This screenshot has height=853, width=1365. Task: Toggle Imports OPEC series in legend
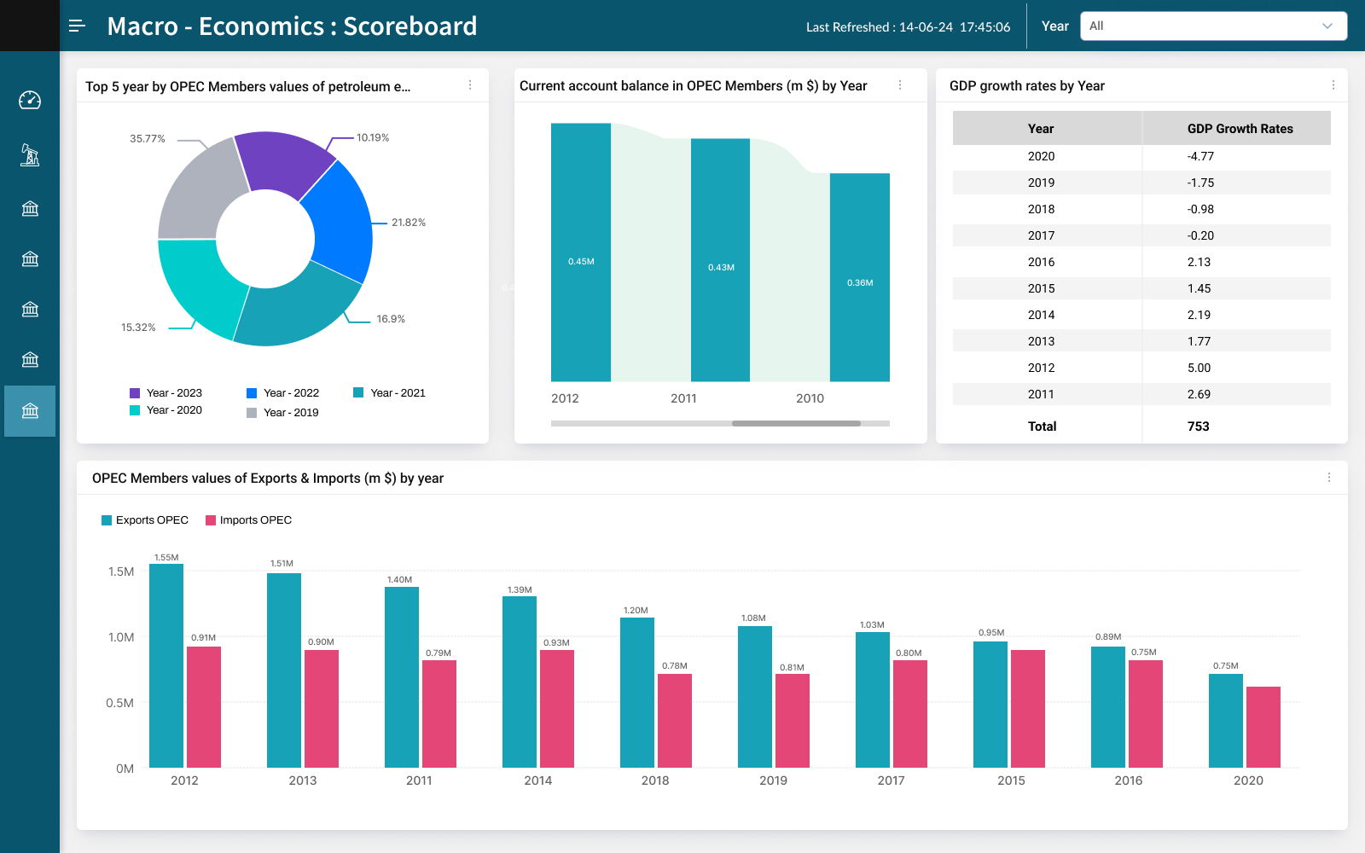click(x=248, y=520)
